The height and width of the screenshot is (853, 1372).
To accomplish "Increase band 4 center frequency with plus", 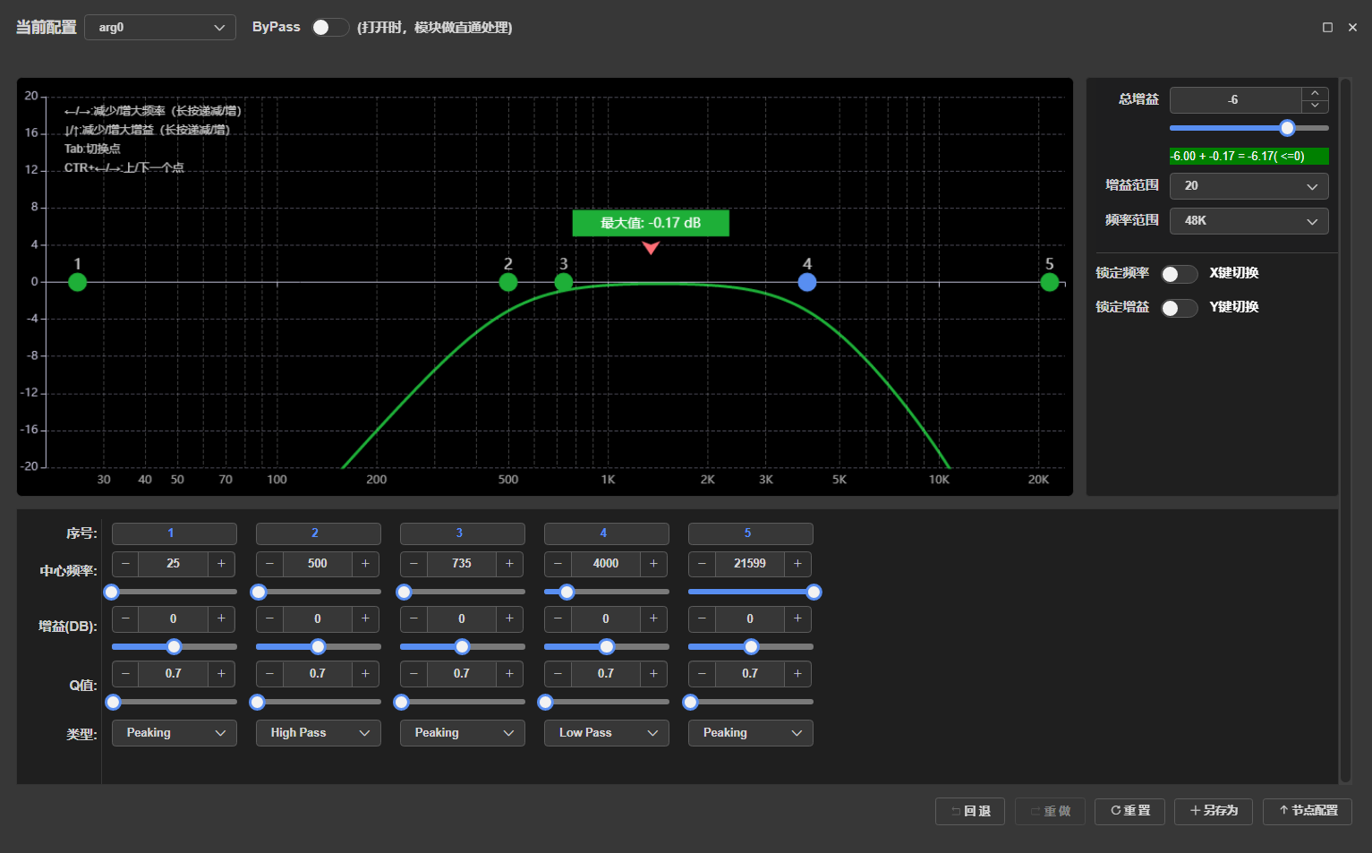I will [653, 564].
